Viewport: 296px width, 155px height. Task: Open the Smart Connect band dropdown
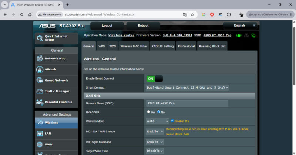pos(187,87)
